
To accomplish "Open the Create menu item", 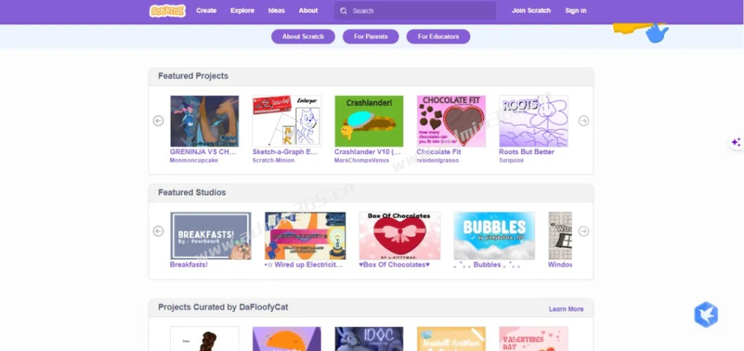I will tap(207, 10).
